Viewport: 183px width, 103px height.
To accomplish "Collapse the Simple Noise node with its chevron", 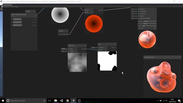I will (x=85, y=46).
